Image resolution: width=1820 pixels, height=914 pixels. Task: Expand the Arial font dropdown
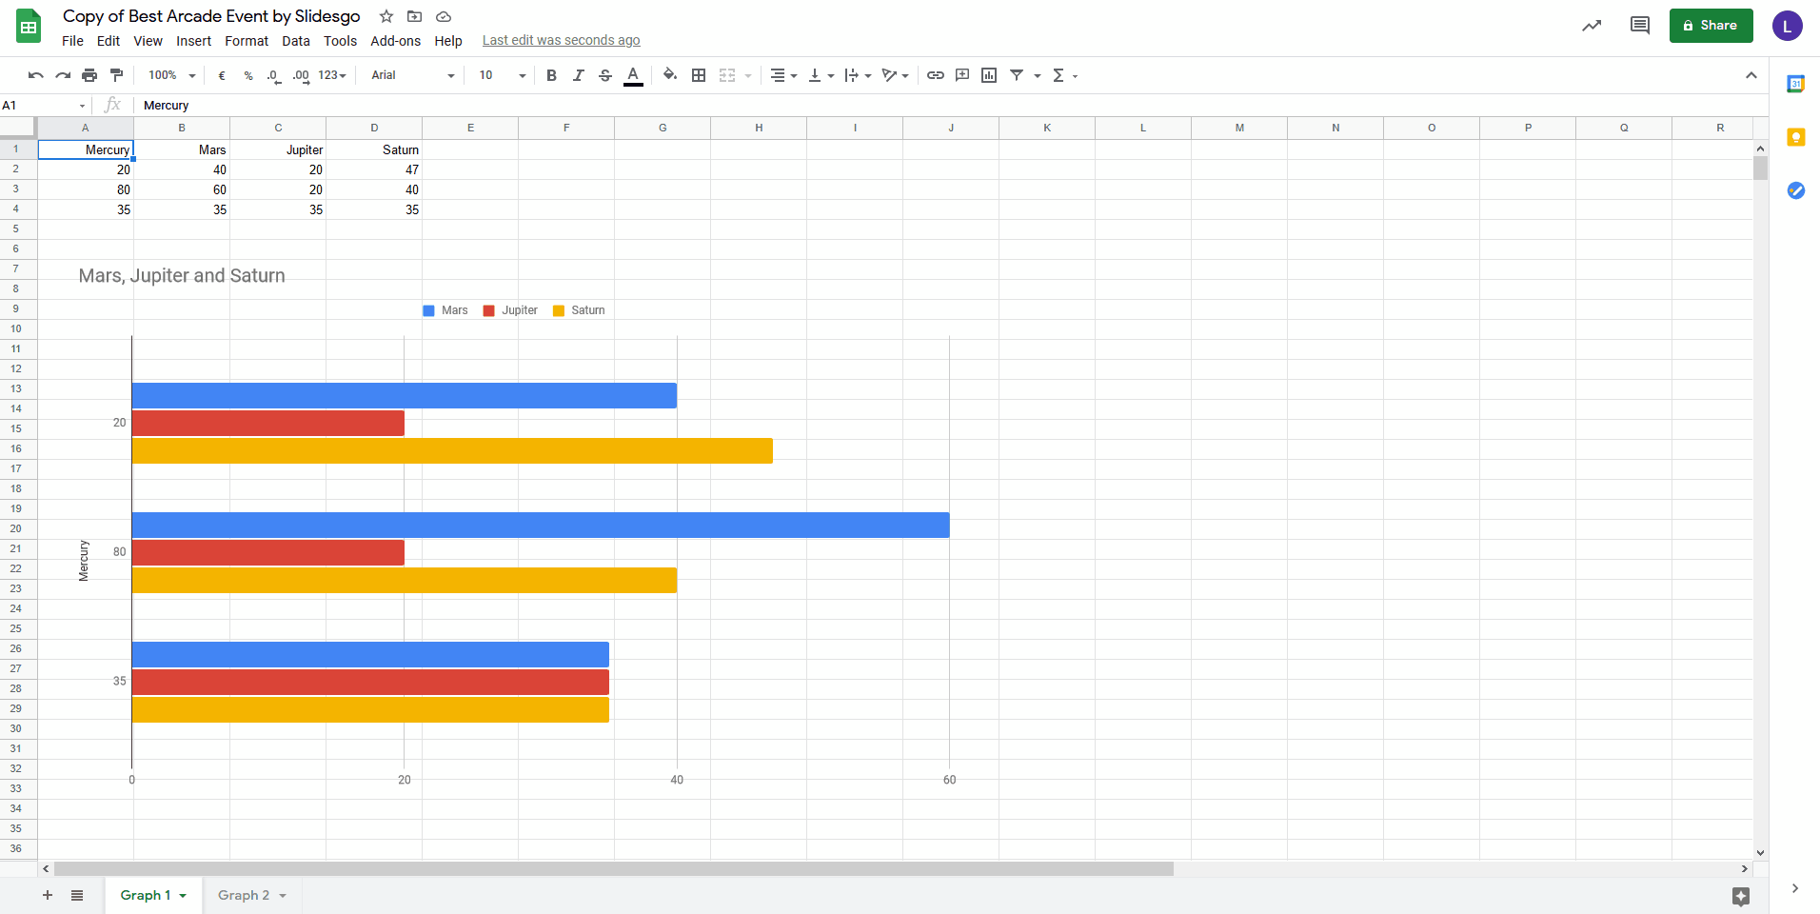pyautogui.click(x=412, y=75)
